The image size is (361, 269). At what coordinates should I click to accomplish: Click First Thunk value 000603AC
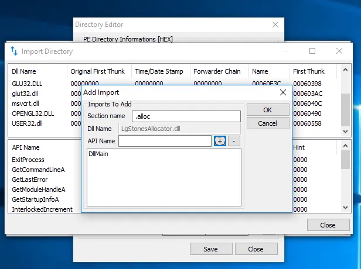coord(308,94)
